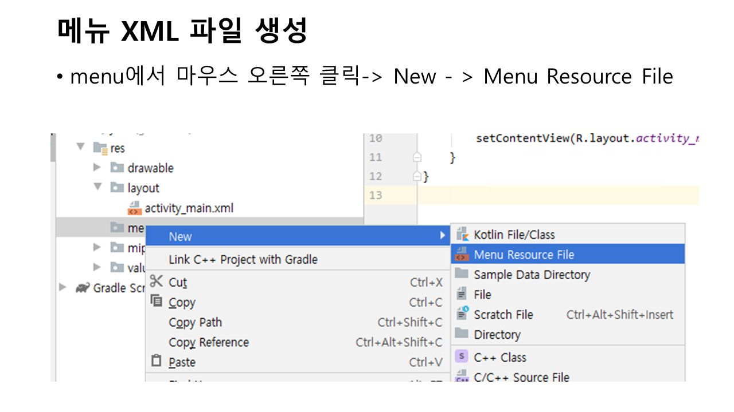Click the fold marker on line 11
The image size is (734, 412).
417,157
